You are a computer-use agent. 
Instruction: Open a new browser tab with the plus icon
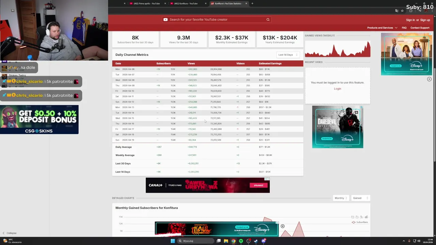[252, 3]
